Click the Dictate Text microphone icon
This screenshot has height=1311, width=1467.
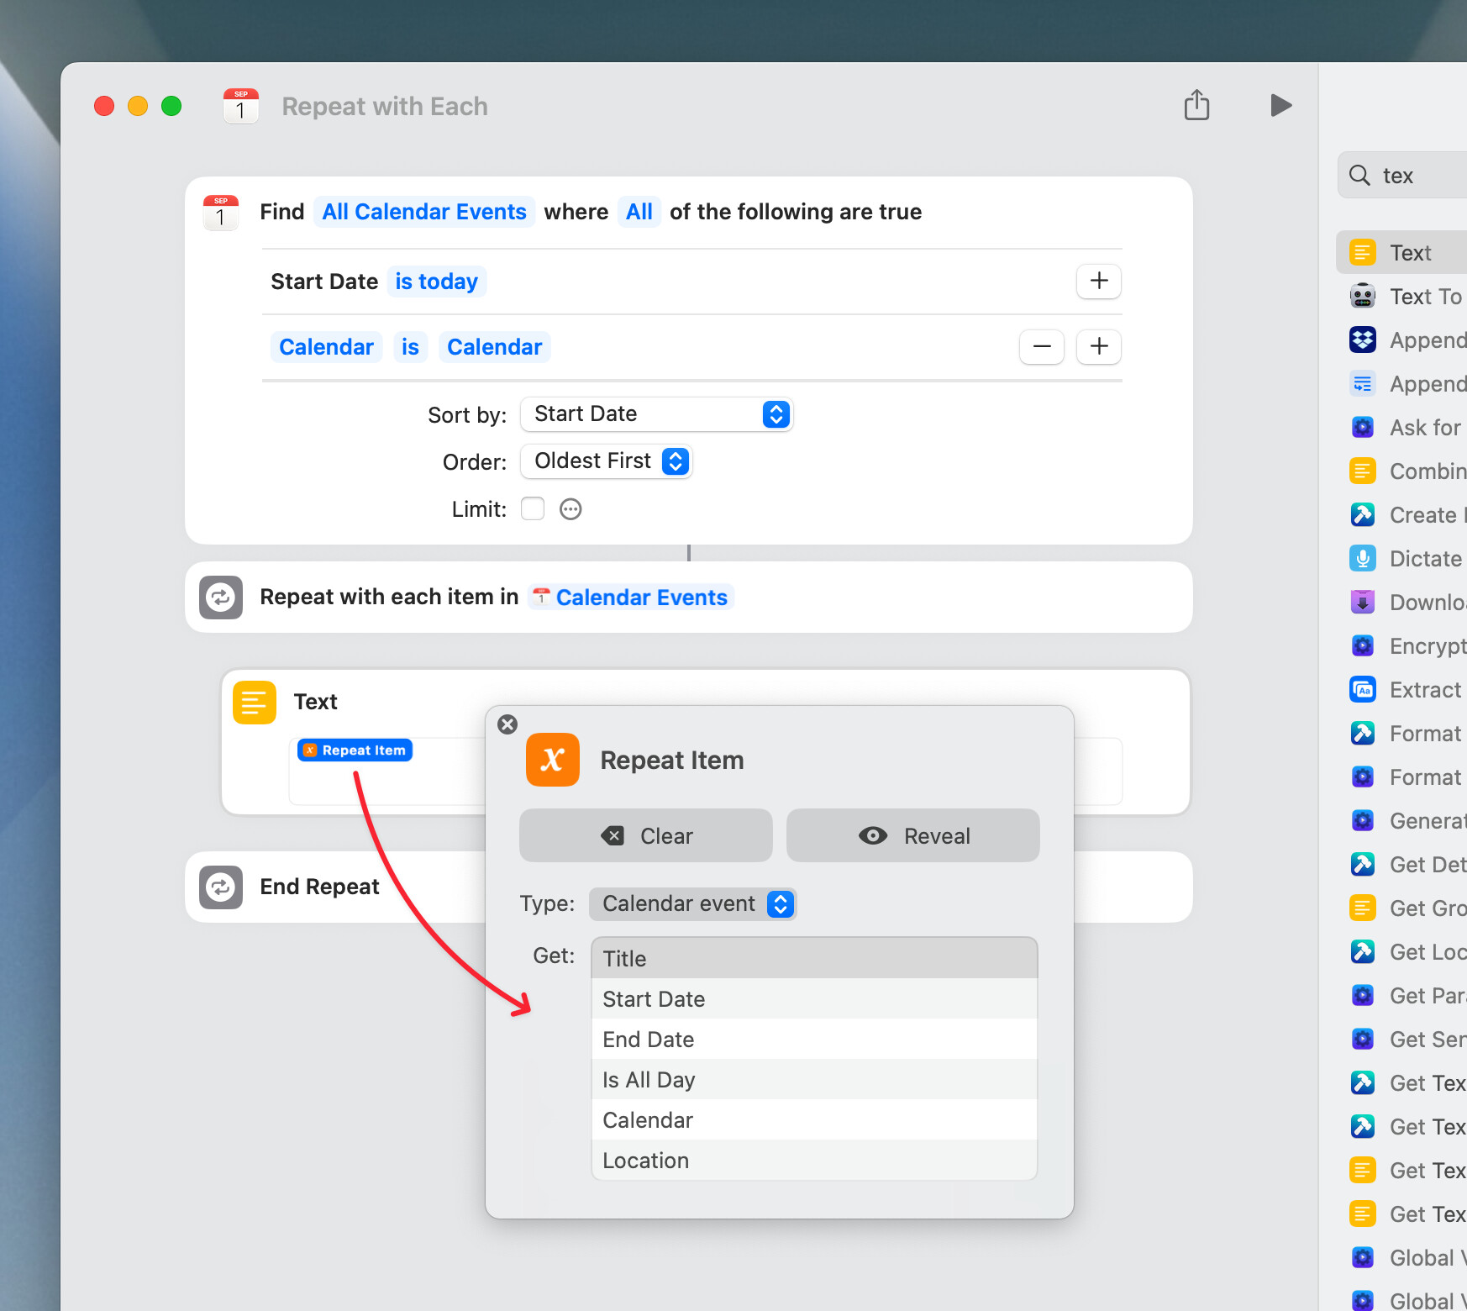click(x=1362, y=559)
